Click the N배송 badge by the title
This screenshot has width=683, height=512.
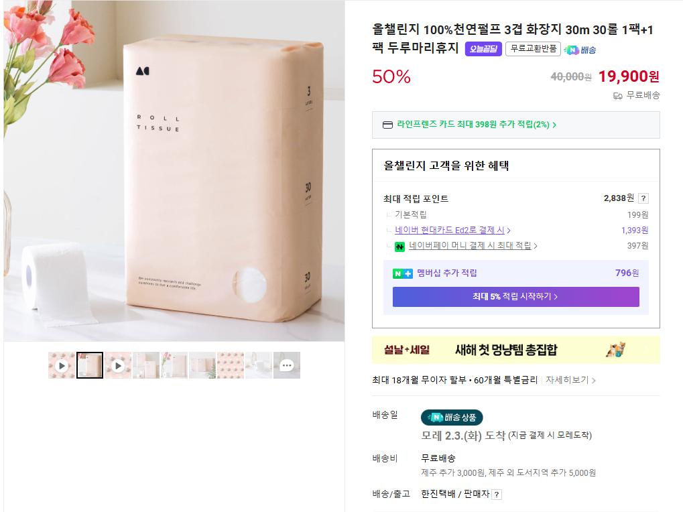click(580, 50)
